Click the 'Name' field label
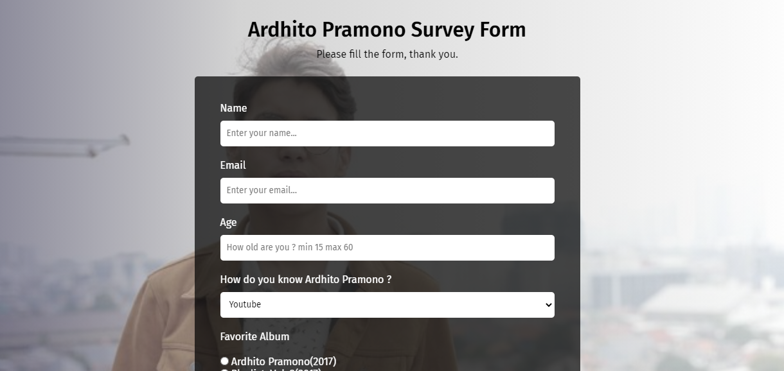The width and height of the screenshot is (784, 371). point(233,108)
